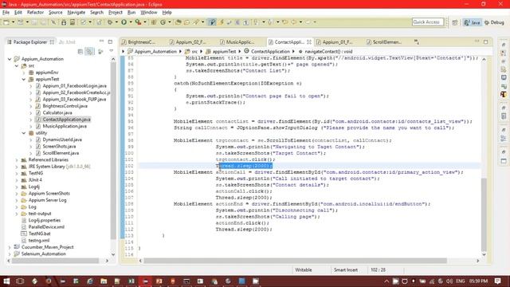Close the ContactAppli... editor tab

pyautogui.click(x=309, y=42)
